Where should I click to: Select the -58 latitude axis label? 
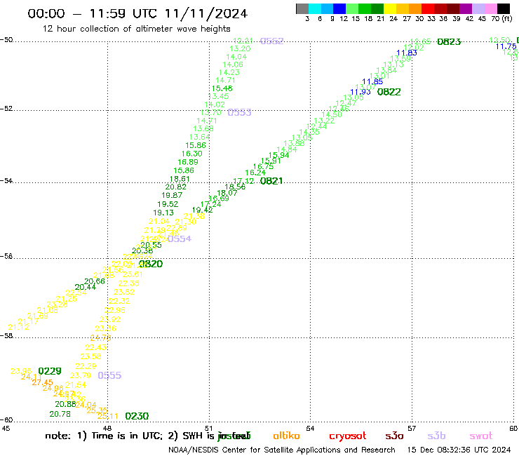click(x=6, y=335)
